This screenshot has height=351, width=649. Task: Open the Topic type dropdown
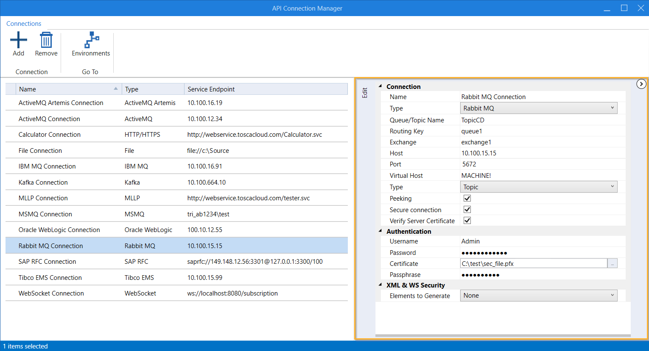click(538, 187)
